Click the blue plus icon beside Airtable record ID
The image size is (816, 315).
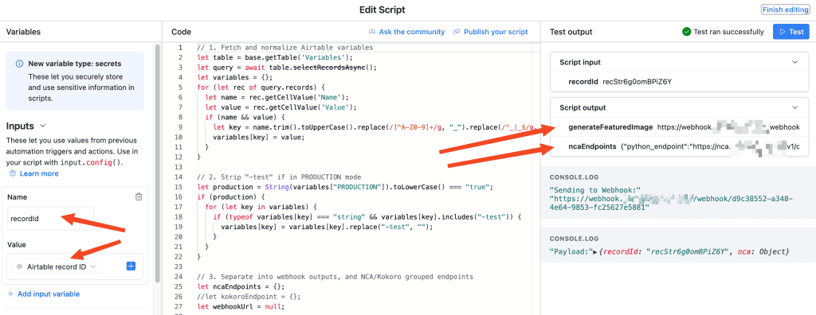pos(131,266)
